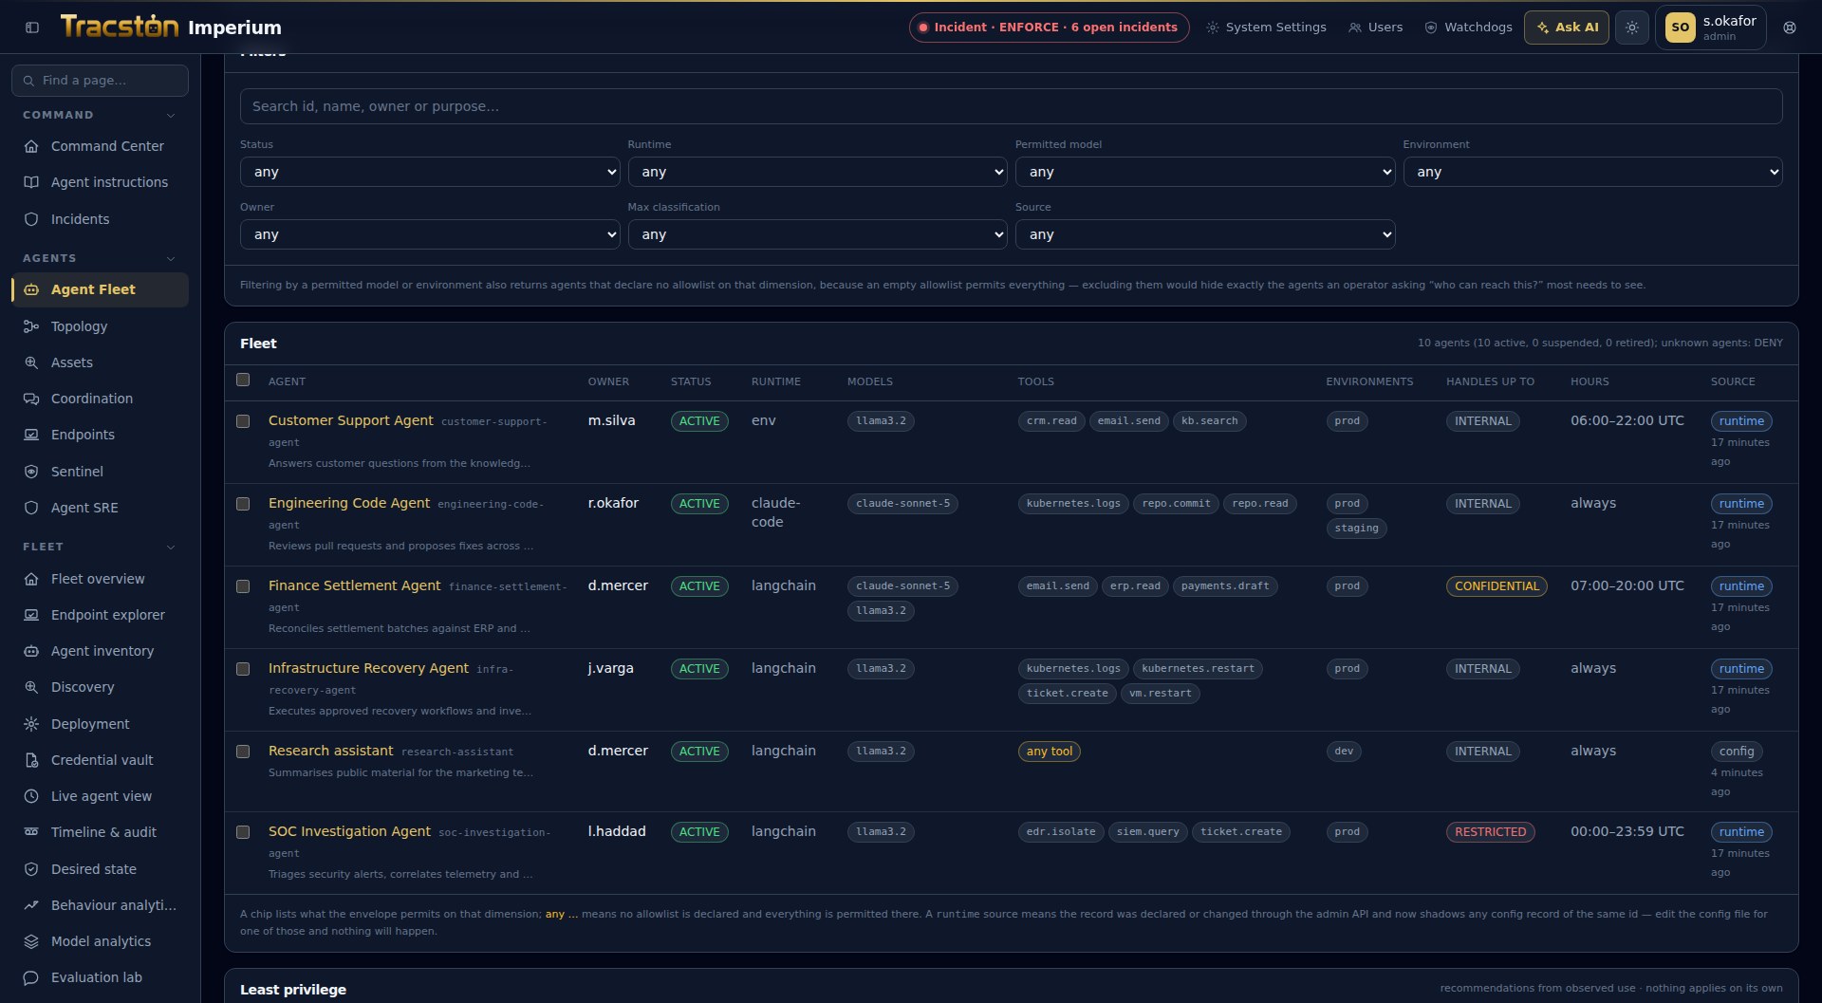Open the s.okafor admin profile menu
This screenshot has width=1822, height=1003.
(x=1711, y=28)
